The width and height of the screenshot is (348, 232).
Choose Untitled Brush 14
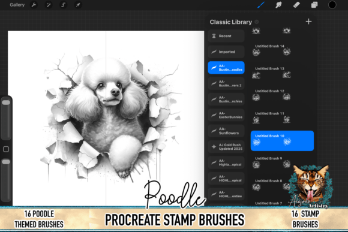tap(282, 50)
